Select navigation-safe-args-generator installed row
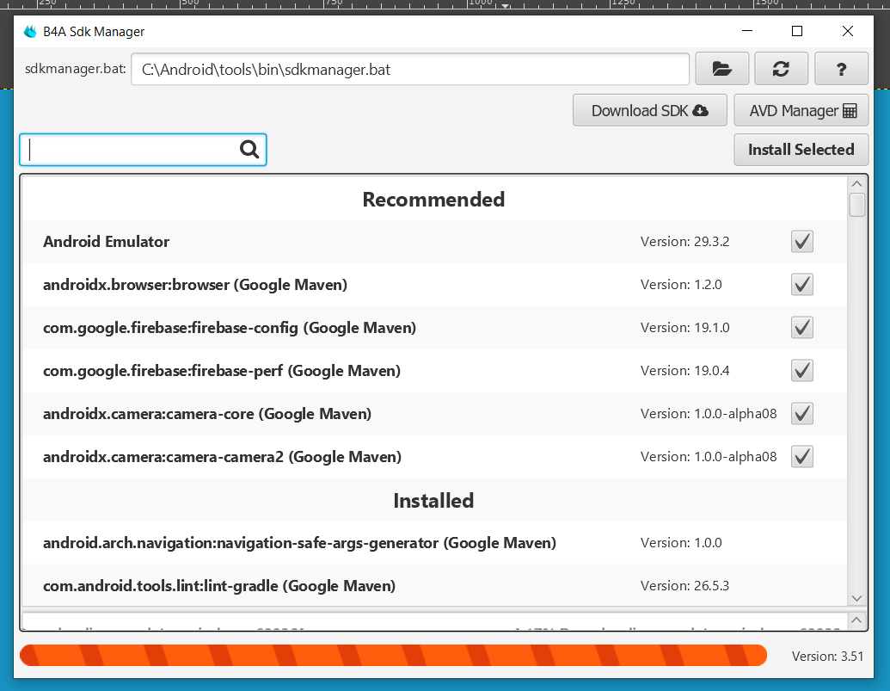This screenshot has height=691, width=890. click(x=434, y=543)
